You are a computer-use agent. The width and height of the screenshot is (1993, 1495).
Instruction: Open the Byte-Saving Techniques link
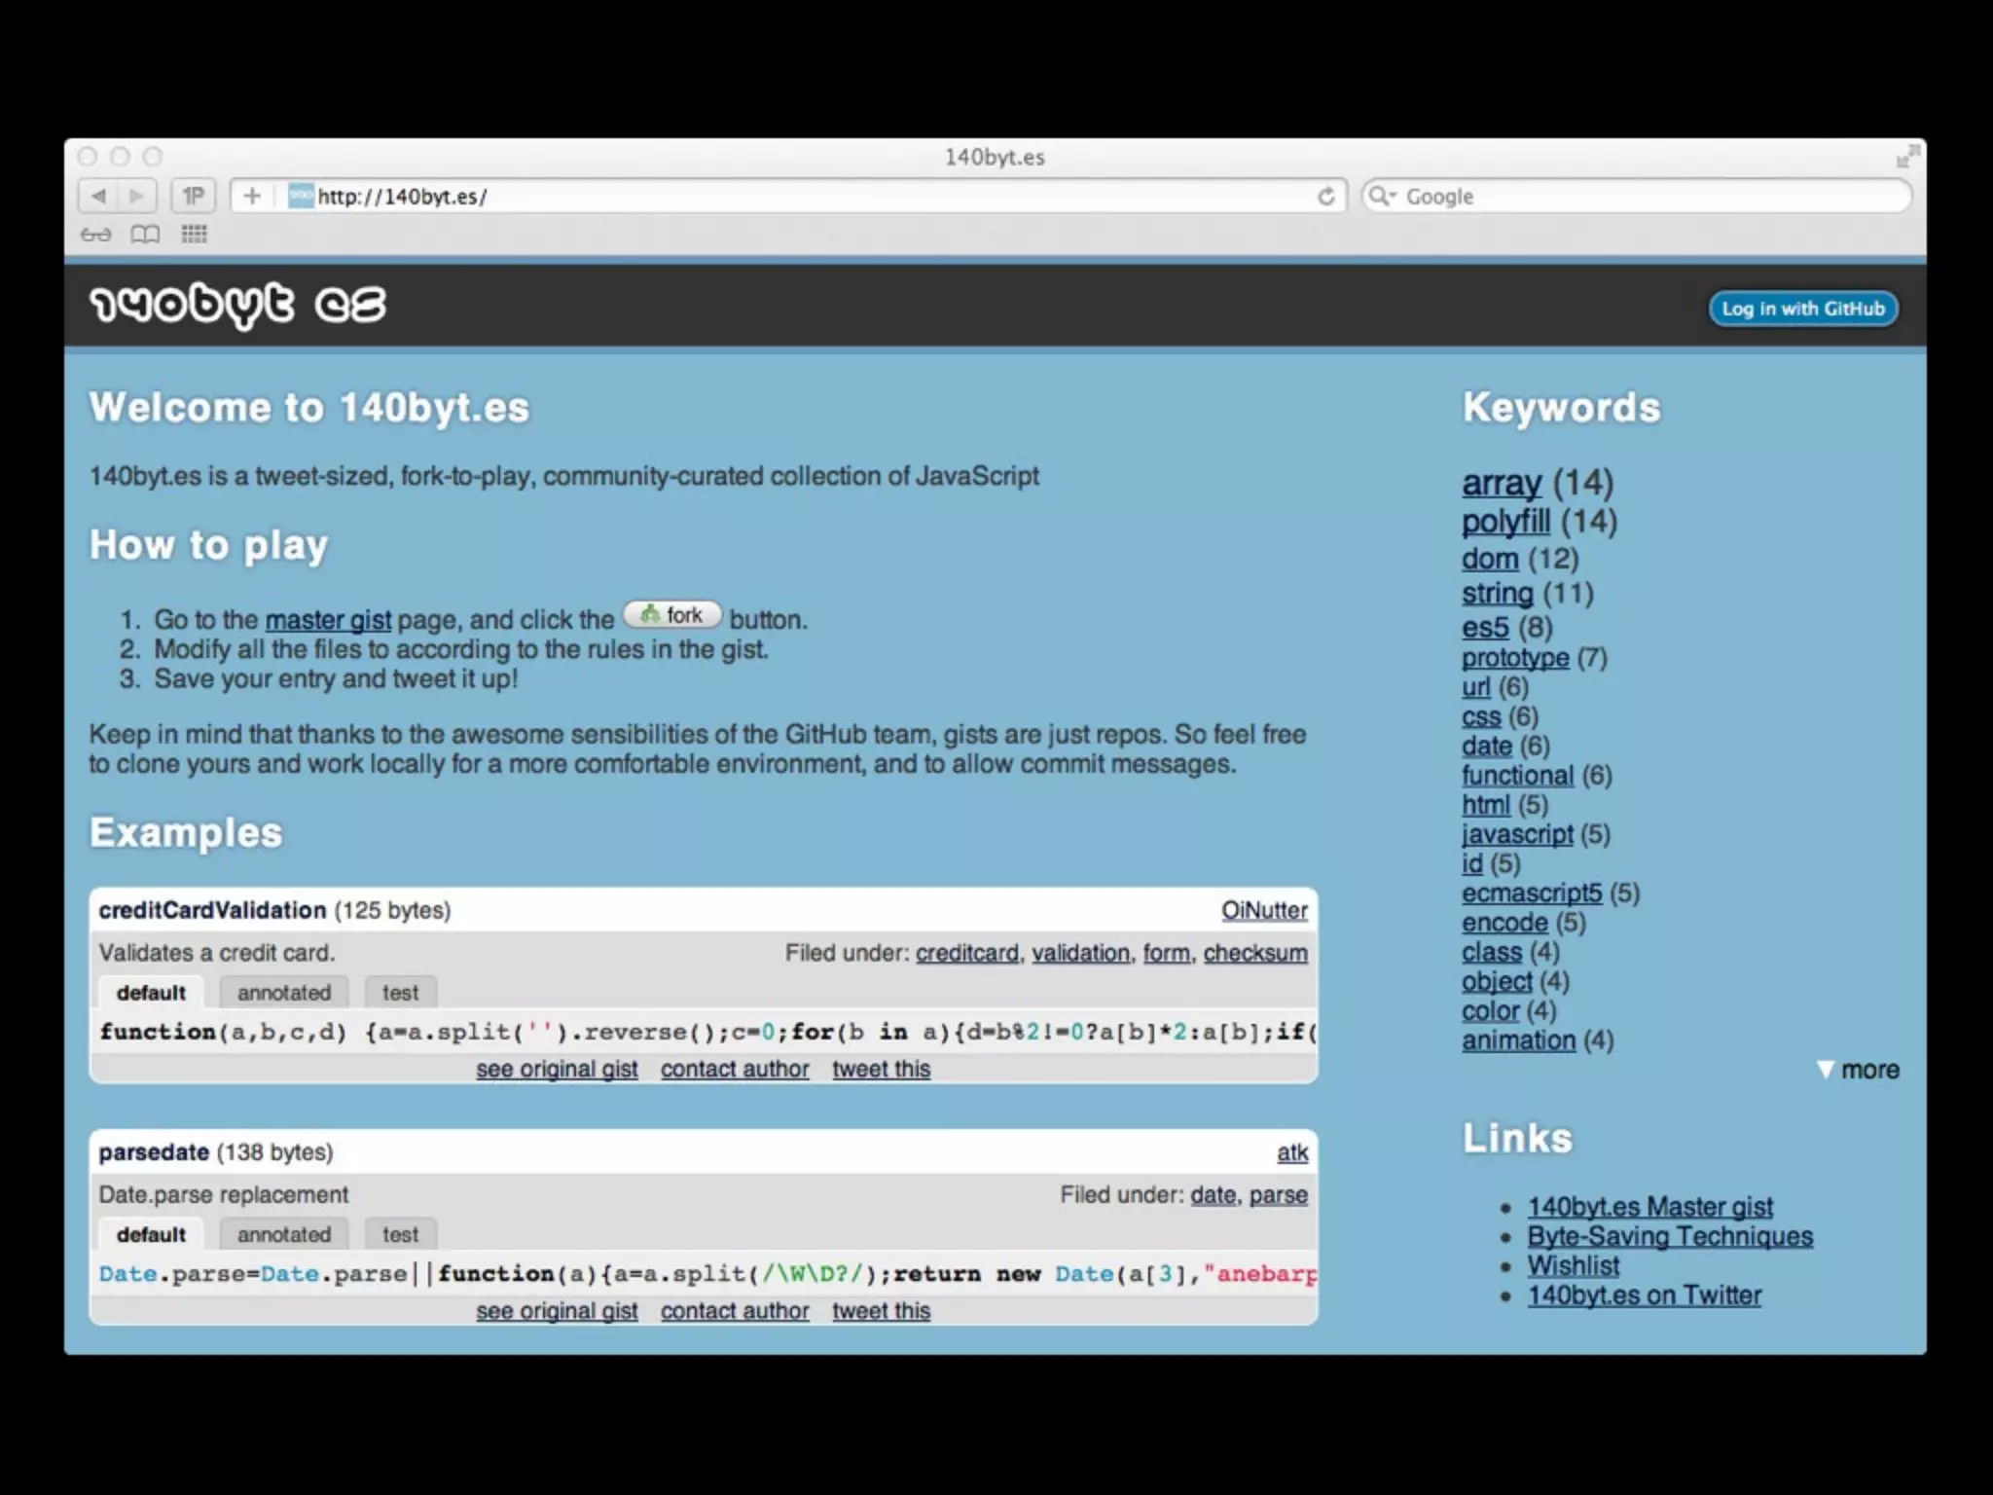pyautogui.click(x=1670, y=1237)
